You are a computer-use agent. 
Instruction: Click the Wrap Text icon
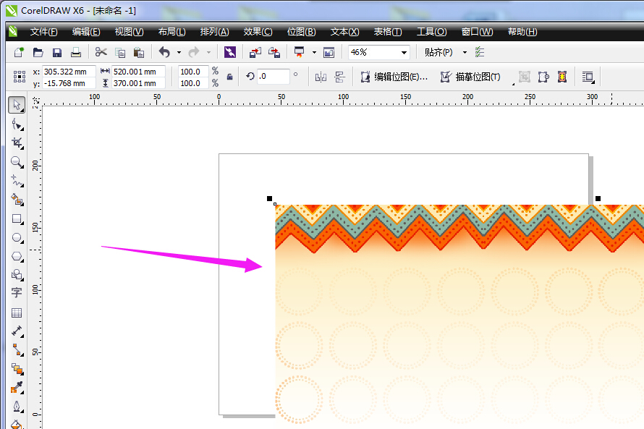[x=588, y=77]
